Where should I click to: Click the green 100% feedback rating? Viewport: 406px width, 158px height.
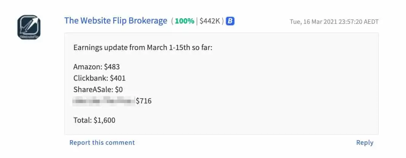pos(184,21)
